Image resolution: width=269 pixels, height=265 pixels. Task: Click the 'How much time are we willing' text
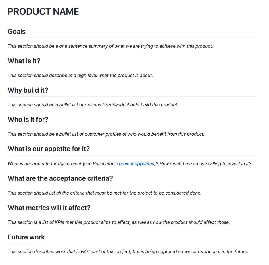(x=205, y=164)
